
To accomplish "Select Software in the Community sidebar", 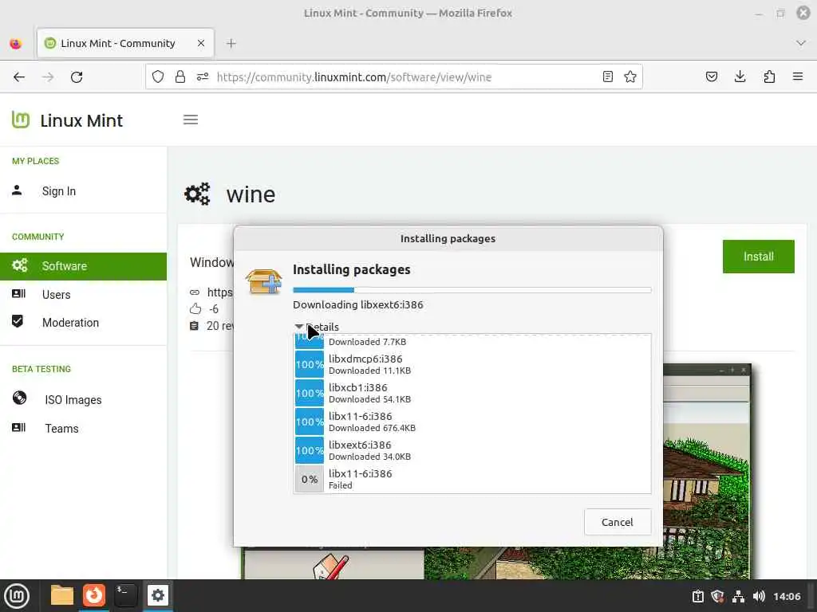I will click(83, 266).
